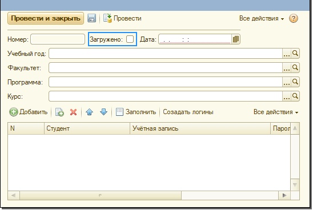Click the Учебный год input field
Screen dimensions: 313x210
pyautogui.click(x=166, y=54)
